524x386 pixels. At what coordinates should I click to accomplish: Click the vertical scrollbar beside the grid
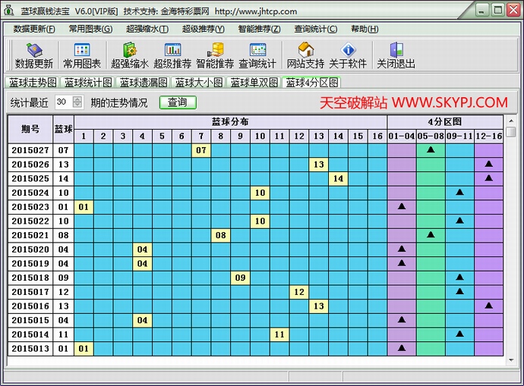[x=511, y=243]
